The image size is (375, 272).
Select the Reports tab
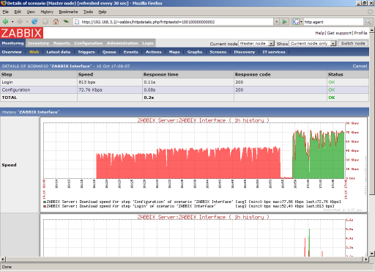(62, 43)
